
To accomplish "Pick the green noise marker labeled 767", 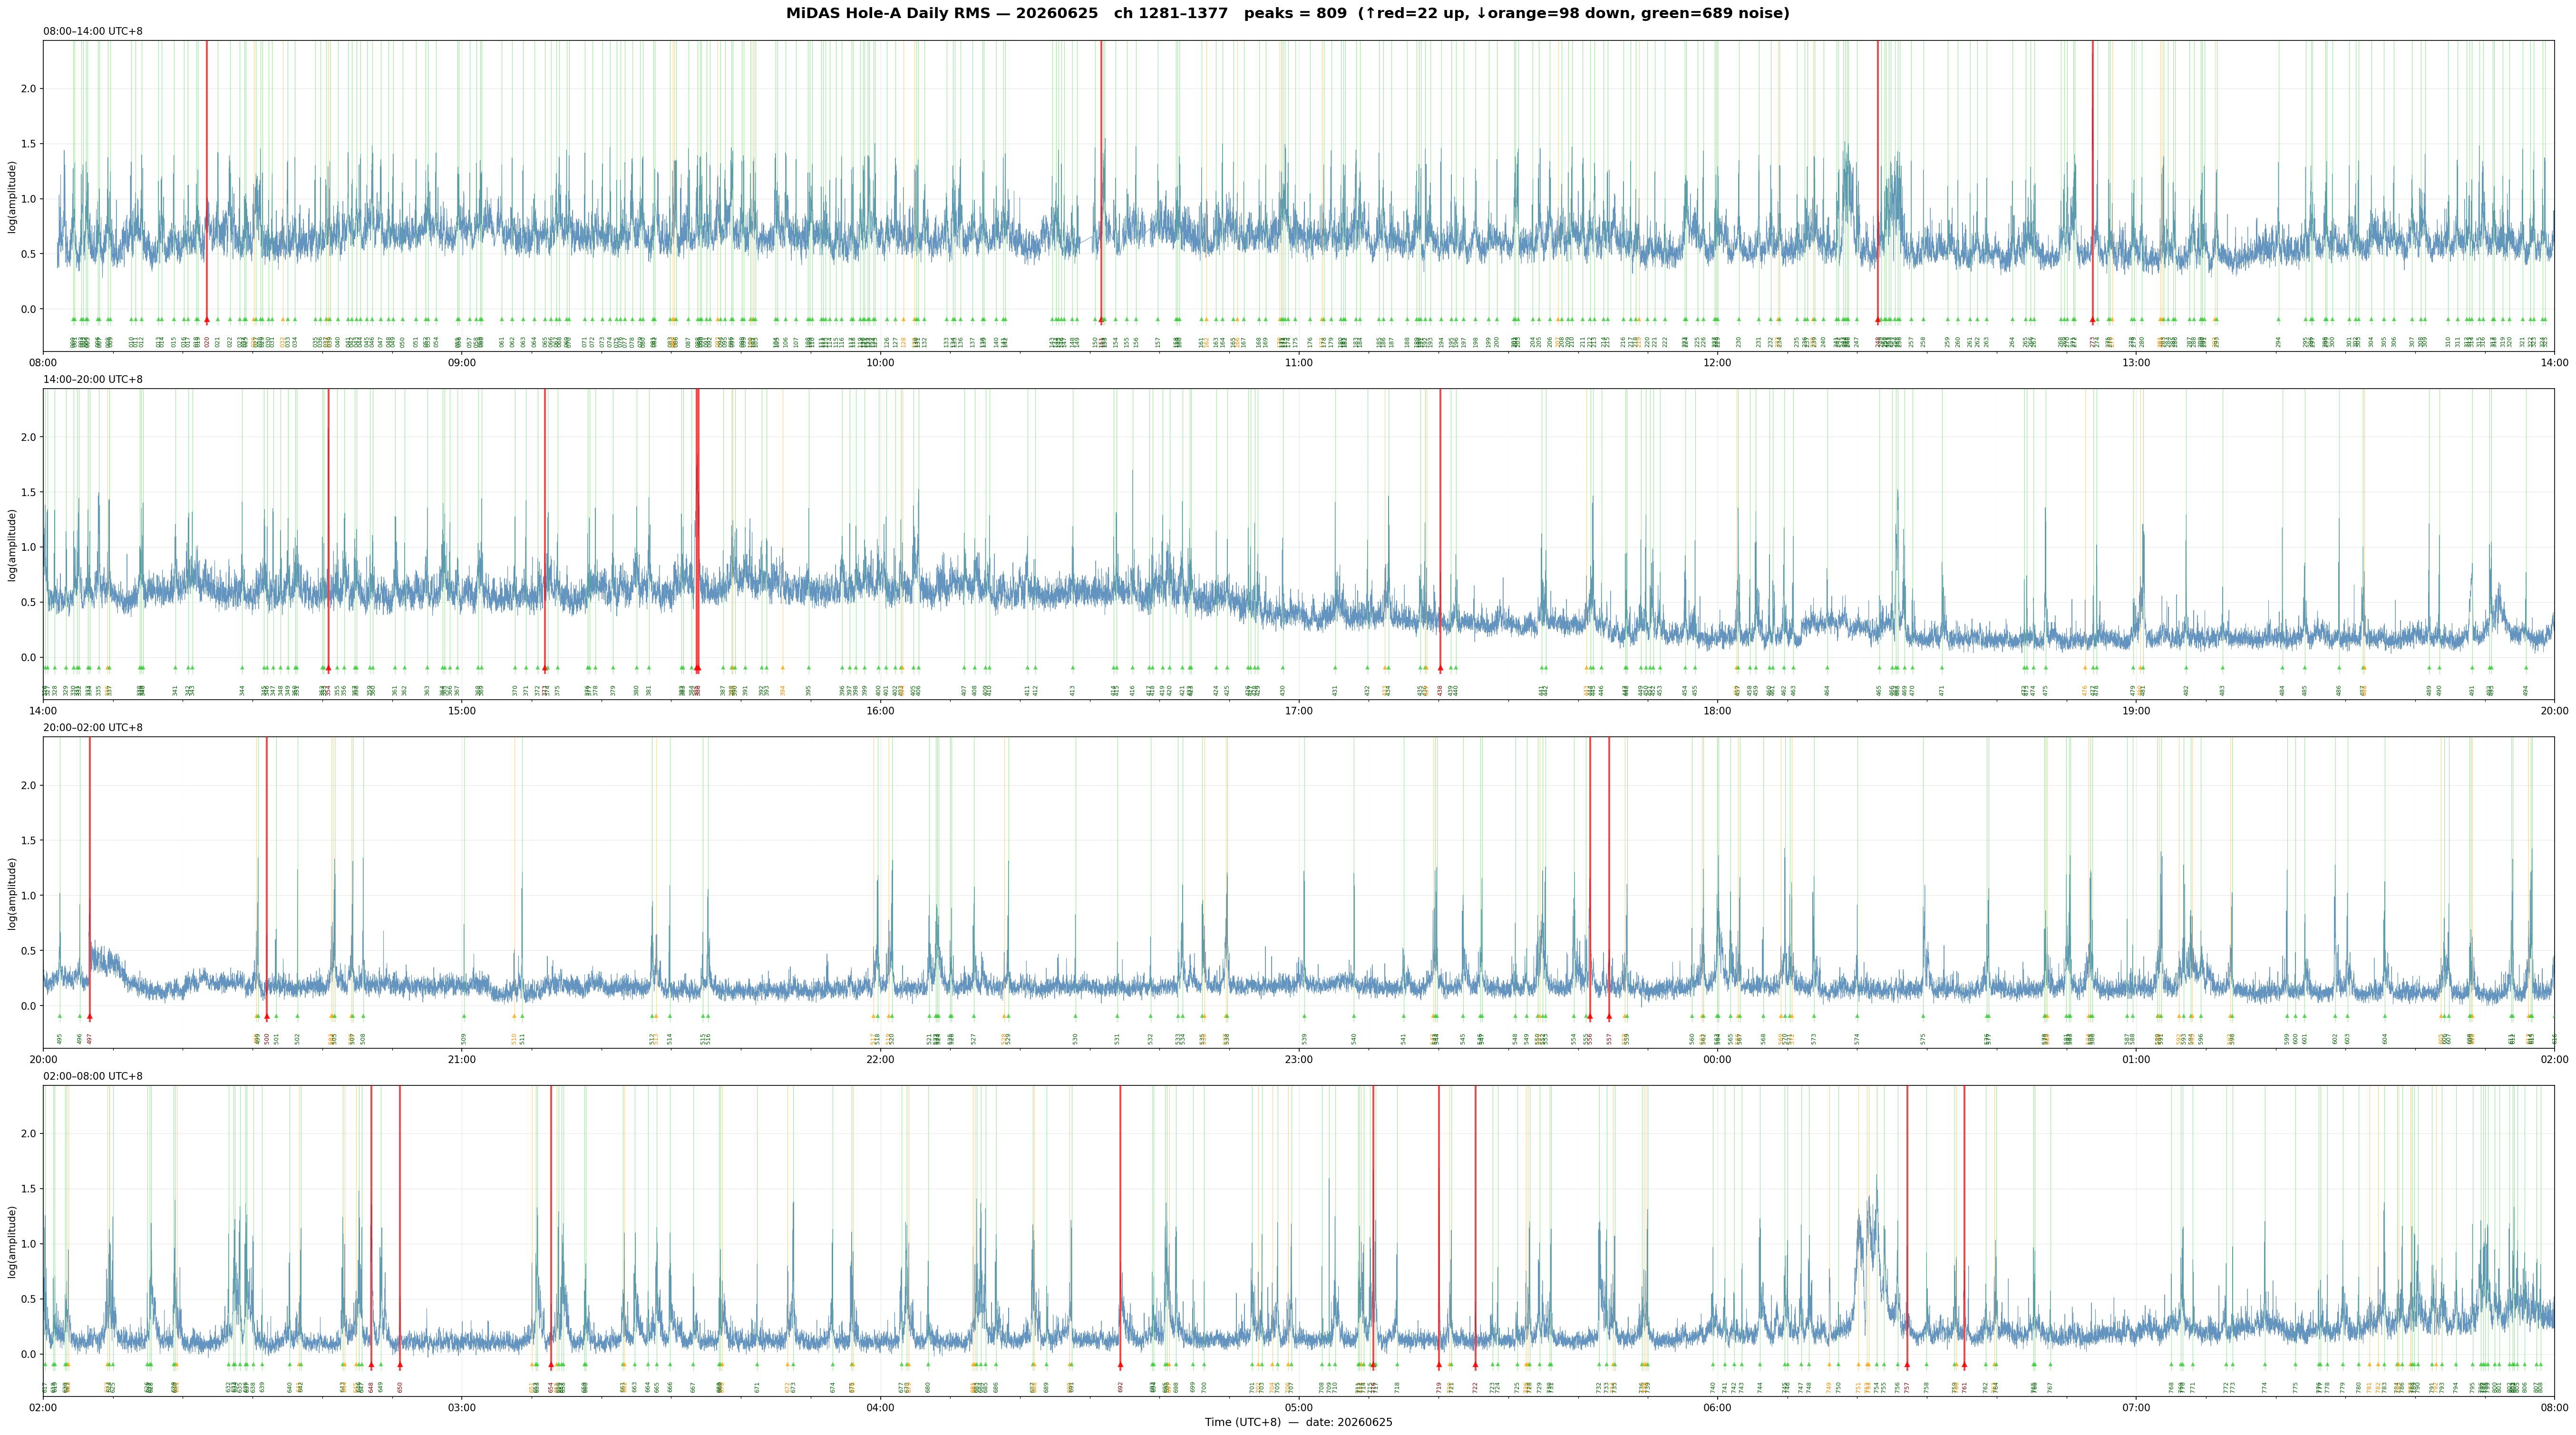I will point(2050,1365).
